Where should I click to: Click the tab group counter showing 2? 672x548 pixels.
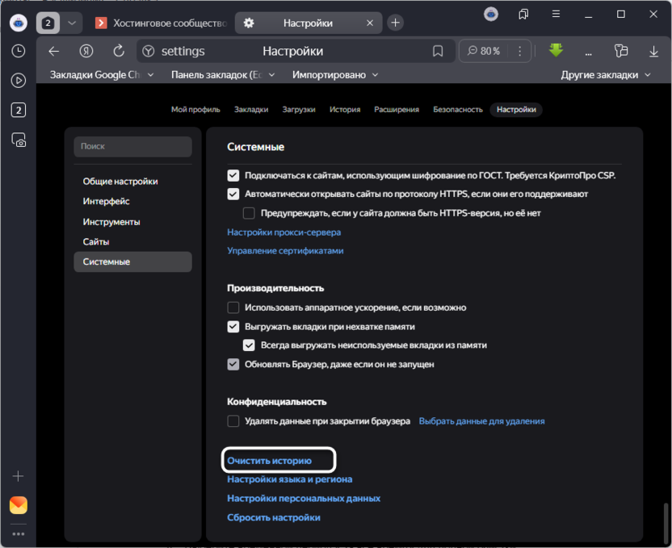(x=48, y=23)
